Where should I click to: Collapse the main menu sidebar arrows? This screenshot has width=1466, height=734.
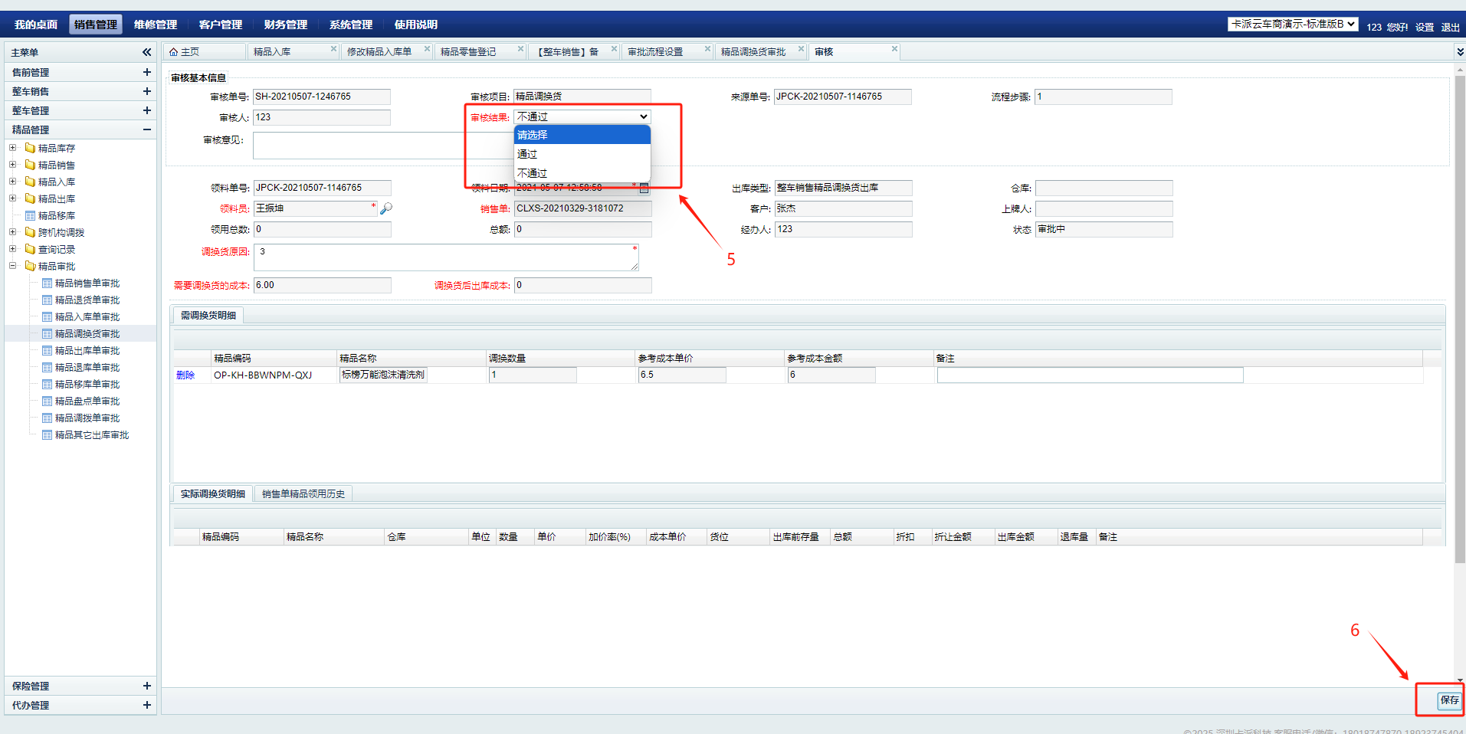[x=146, y=52]
